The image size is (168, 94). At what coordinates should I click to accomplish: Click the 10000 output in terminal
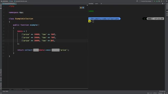pos(91,11)
